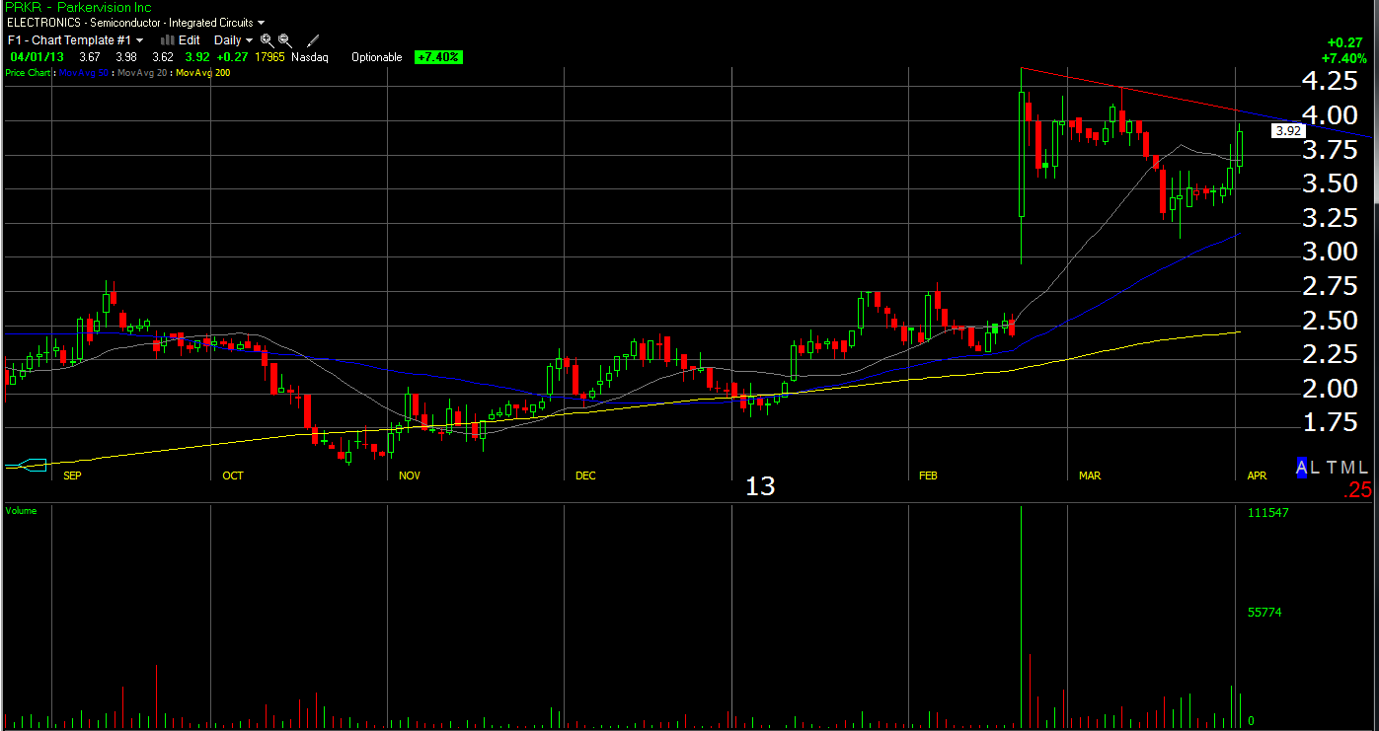1379x731 pixels.
Task: Open the Chart Template #1 dropdown
Action: coord(76,40)
